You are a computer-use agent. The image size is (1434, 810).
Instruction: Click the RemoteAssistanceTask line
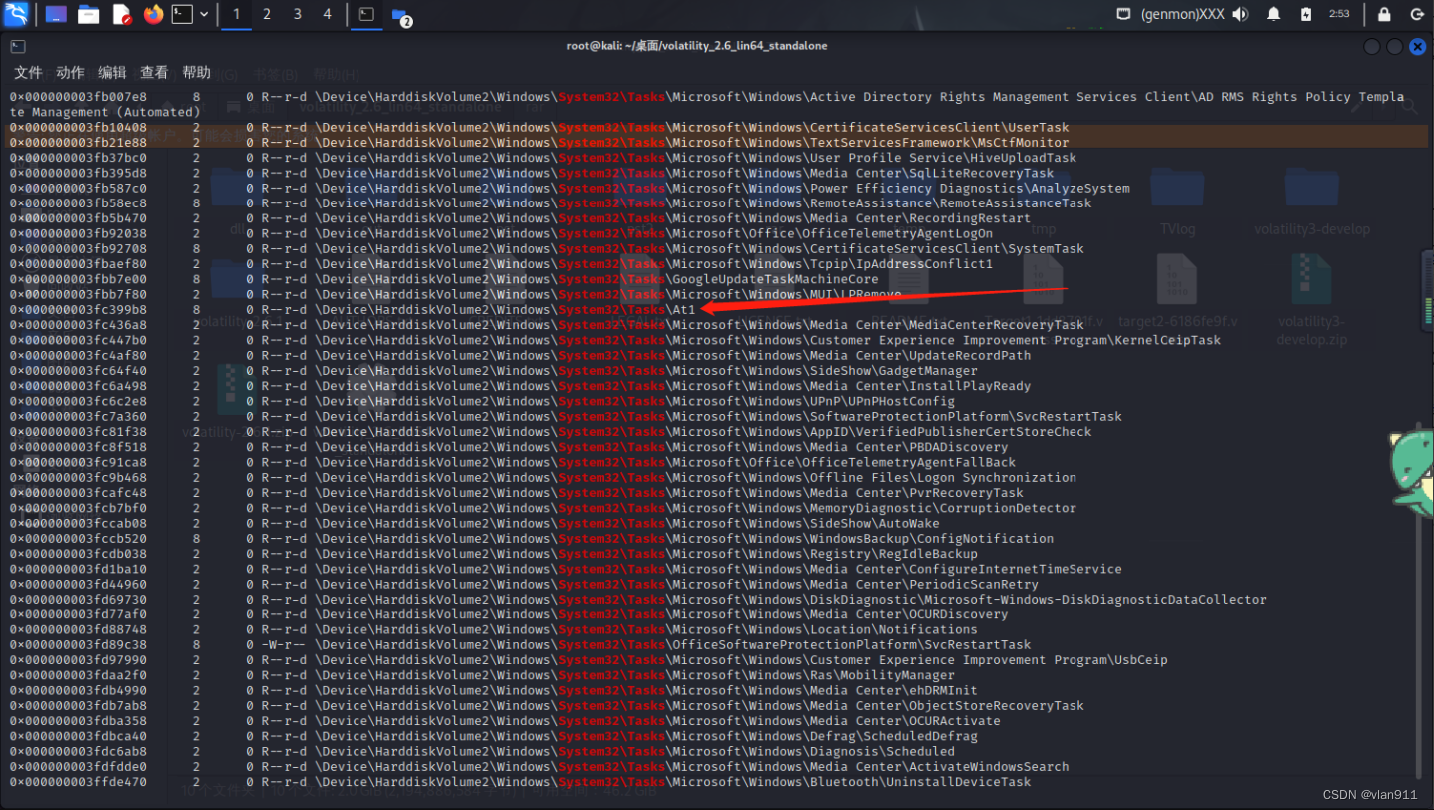click(x=551, y=203)
